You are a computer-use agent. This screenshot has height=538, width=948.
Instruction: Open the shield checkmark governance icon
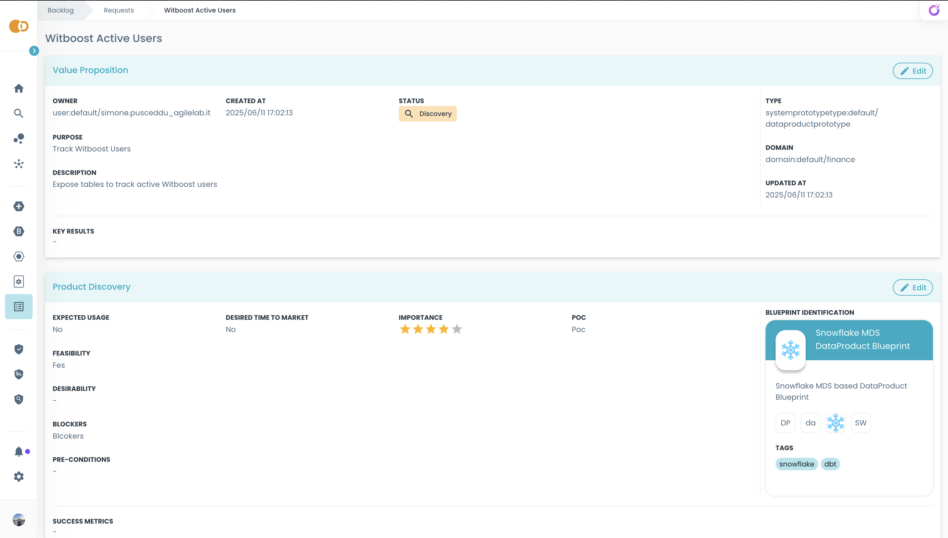[19, 349]
